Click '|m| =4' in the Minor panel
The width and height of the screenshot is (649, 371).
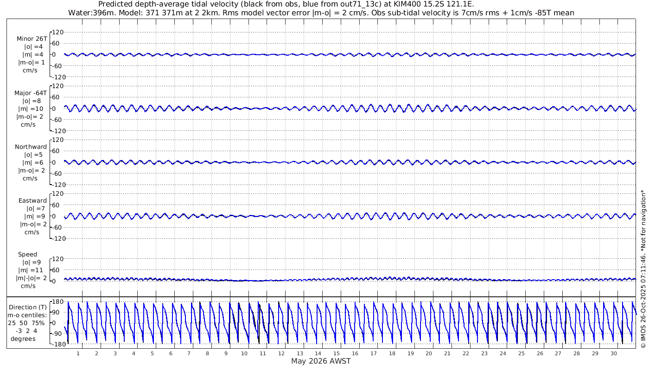tap(33, 55)
